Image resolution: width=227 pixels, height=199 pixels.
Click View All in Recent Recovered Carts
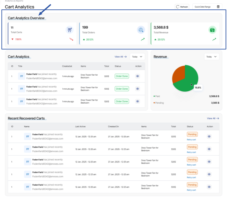click(213, 118)
